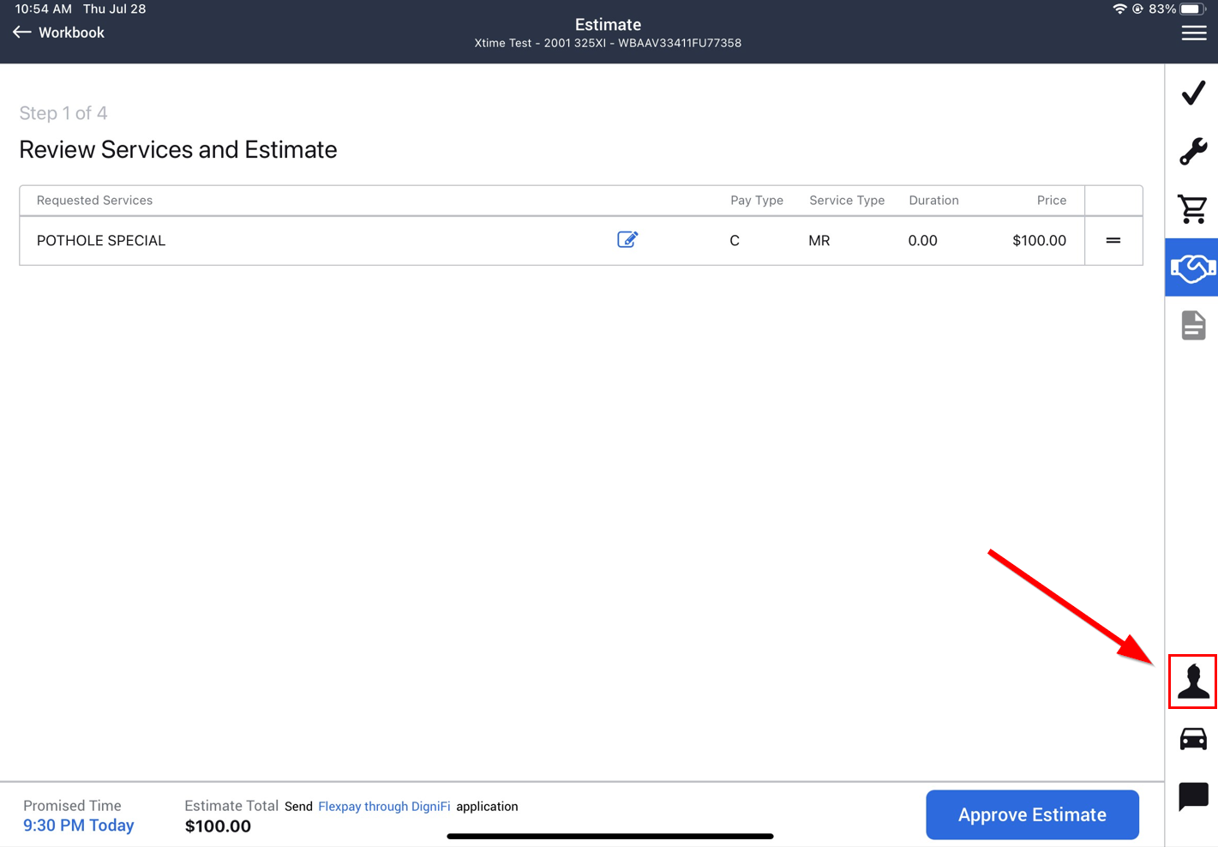This screenshot has width=1218, height=847.
Task: Click the drag handle on POTHOLE SPECIAL row
Action: point(1113,241)
